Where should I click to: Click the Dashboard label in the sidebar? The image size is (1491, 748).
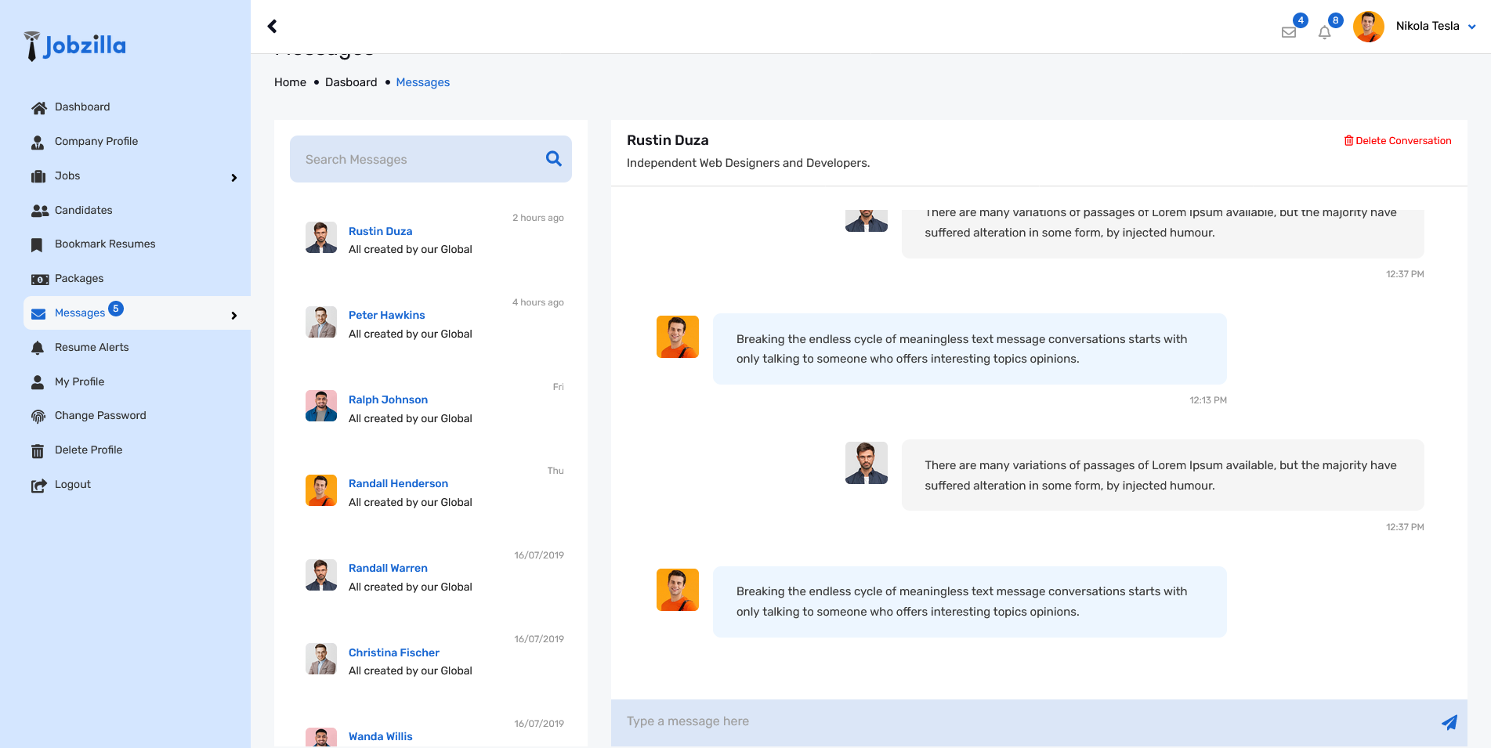[82, 107]
